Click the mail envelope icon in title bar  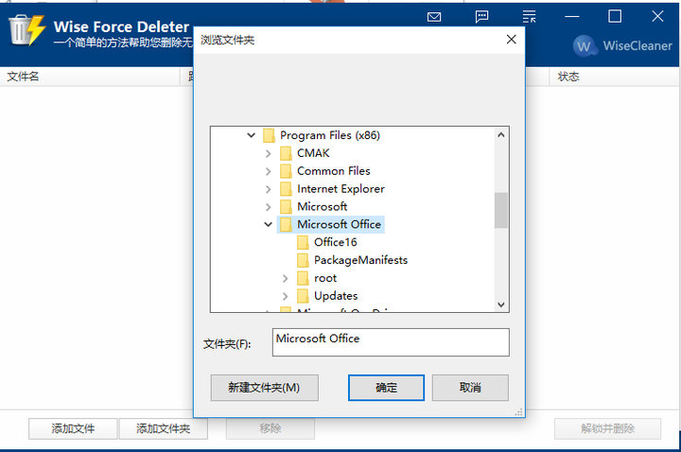pos(434,17)
